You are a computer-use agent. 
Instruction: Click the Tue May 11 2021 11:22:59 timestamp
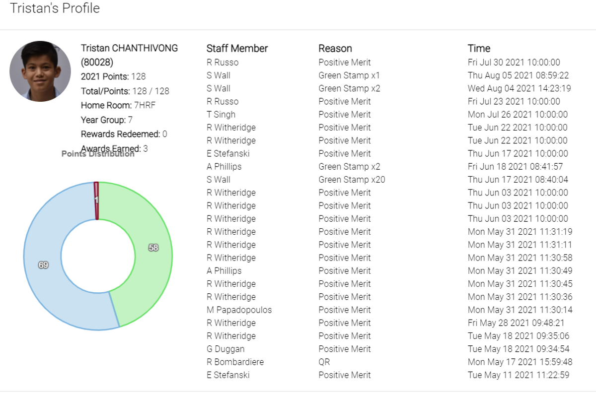(x=519, y=375)
